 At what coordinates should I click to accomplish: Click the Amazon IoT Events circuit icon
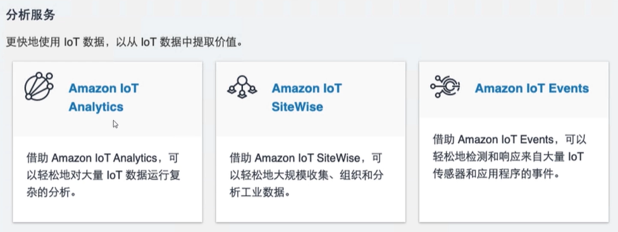(445, 86)
